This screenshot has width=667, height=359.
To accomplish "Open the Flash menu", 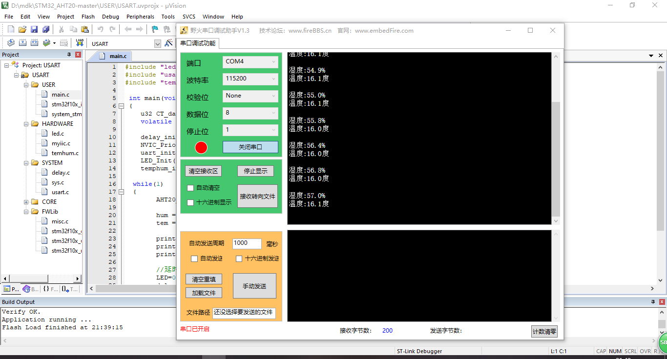I will 88,17.
